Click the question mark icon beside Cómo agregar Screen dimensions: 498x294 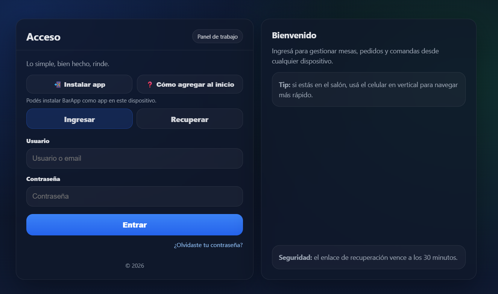150,84
